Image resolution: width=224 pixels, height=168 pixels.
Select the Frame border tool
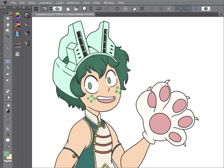tap(8, 123)
